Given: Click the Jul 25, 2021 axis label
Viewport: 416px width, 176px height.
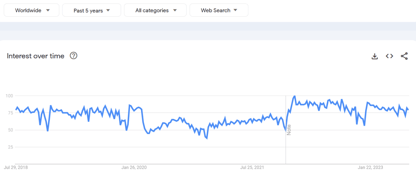Looking at the screenshot, I should (x=252, y=167).
